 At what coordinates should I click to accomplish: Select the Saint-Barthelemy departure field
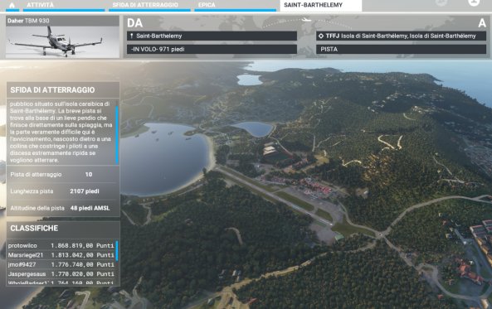pos(212,36)
